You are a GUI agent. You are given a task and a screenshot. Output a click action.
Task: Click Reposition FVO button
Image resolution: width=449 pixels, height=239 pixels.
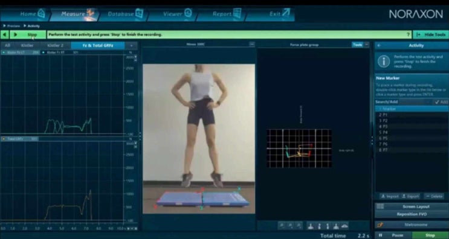412,214
